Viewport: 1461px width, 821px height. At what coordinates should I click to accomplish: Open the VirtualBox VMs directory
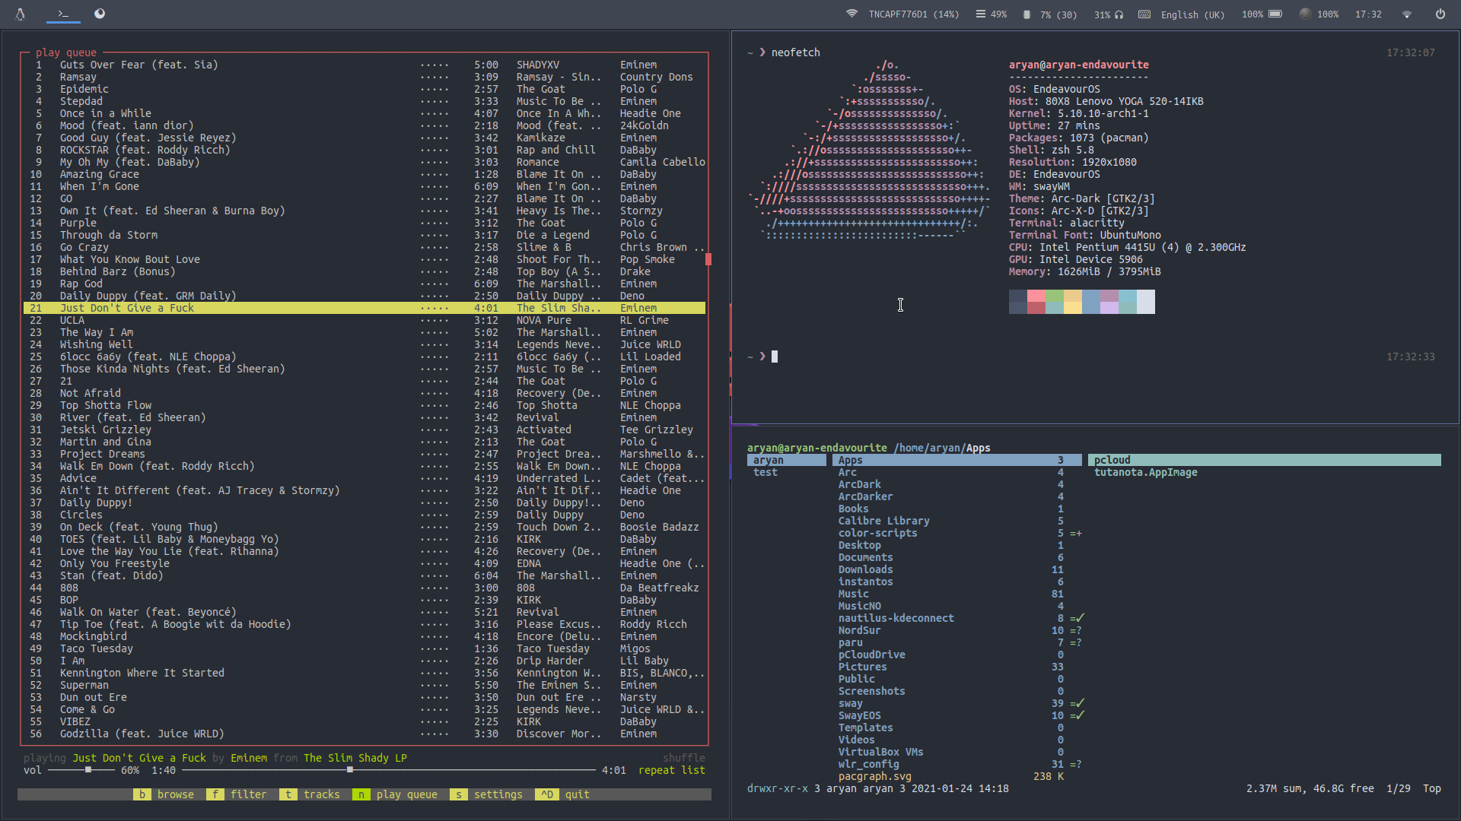(x=957, y=752)
